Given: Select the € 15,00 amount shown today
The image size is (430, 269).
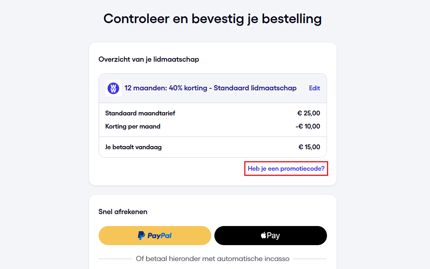Looking at the screenshot, I should point(309,147).
